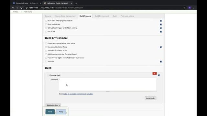Open a new browser tab
This screenshot has height=116, width=207.
point(76,3)
